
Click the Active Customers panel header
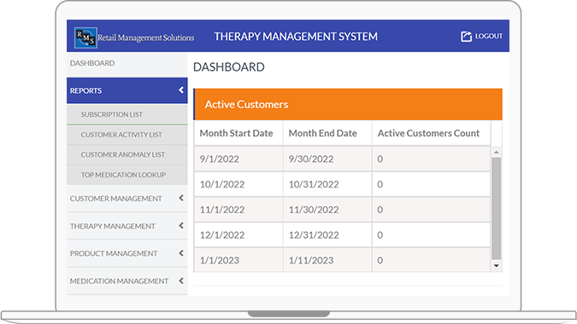(348, 104)
